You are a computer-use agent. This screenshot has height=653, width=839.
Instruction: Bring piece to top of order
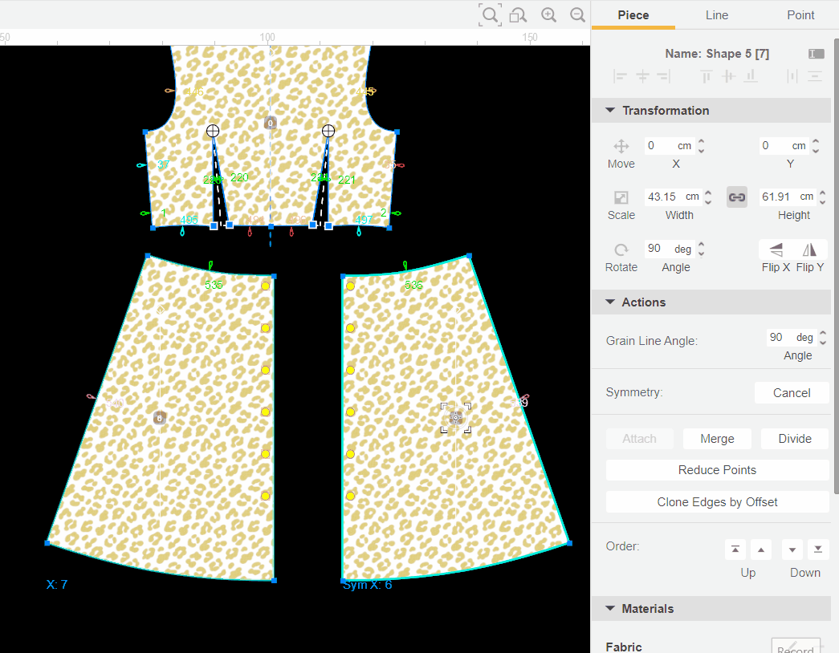click(735, 550)
